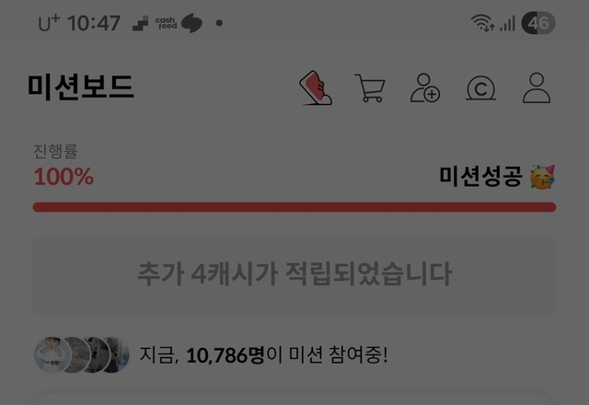The image size is (589, 405).
Task: Tap the 미션성공 party emoji label
Action: [497, 177]
